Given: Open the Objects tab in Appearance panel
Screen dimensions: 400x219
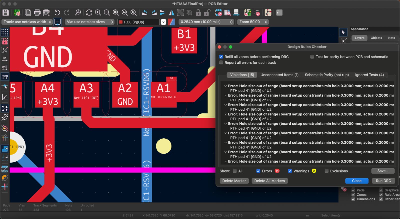Looking at the screenshot, I should (x=376, y=38).
